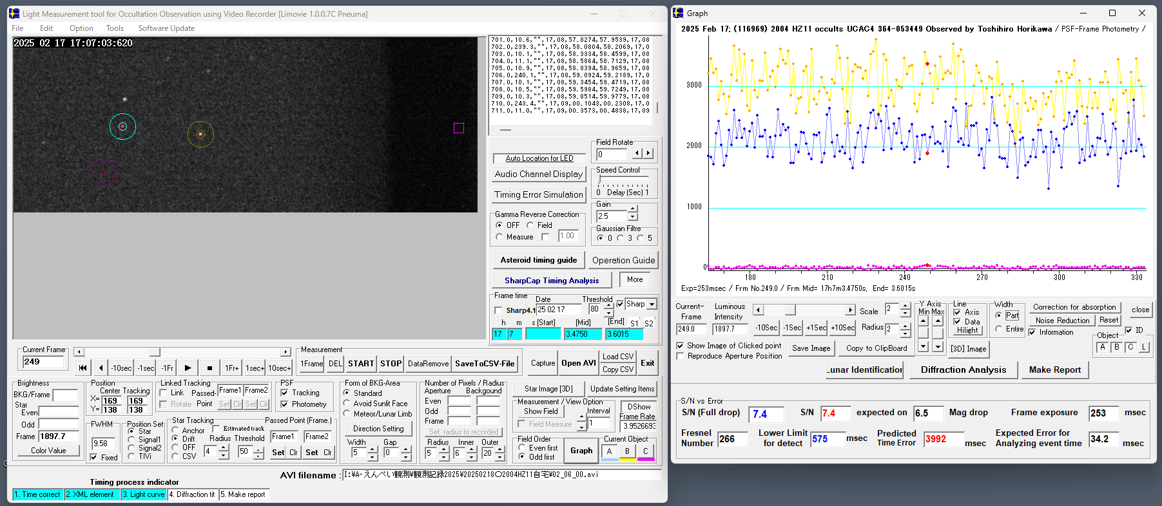Enable the Link checkbox in Linked Tracking
The height and width of the screenshot is (506, 1162).
tap(164, 393)
